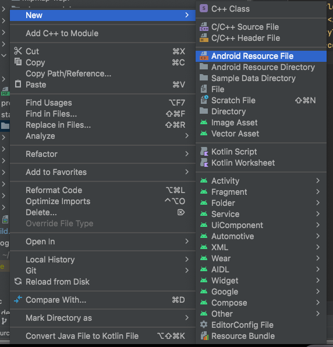Expand the Refactor submenu arrow
This screenshot has width=333, height=347.
point(187,154)
